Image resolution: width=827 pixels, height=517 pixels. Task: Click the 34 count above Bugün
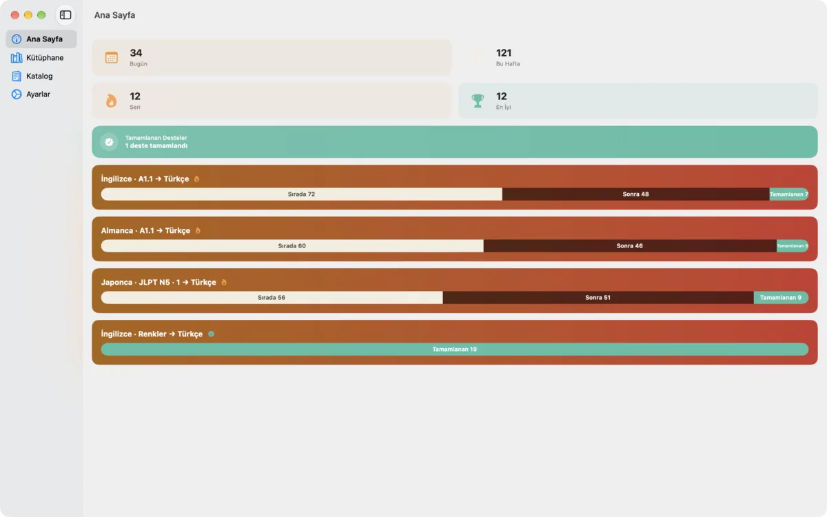(136, 53)
